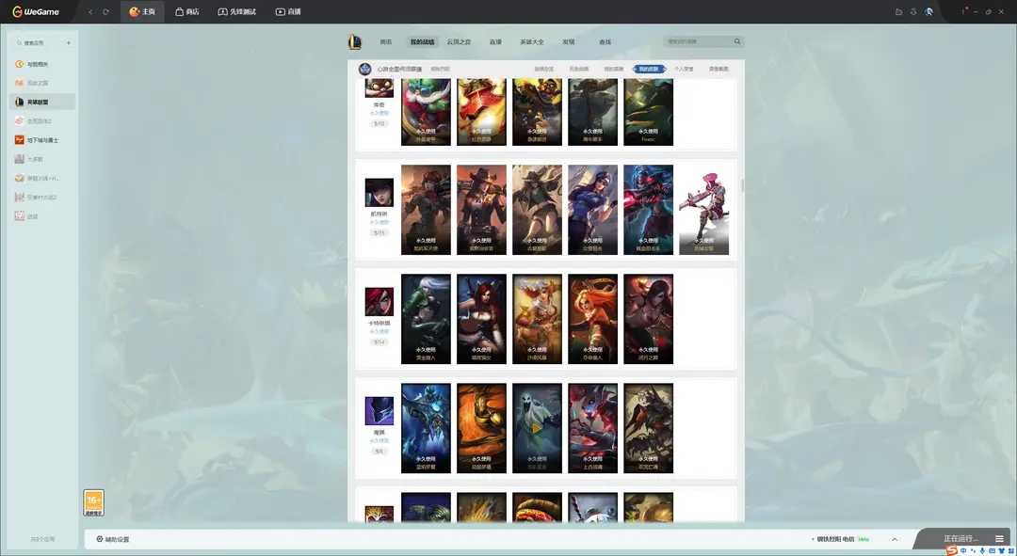Open the 猫咪猫女 Katarina skin thumbnail

point(481,319)
